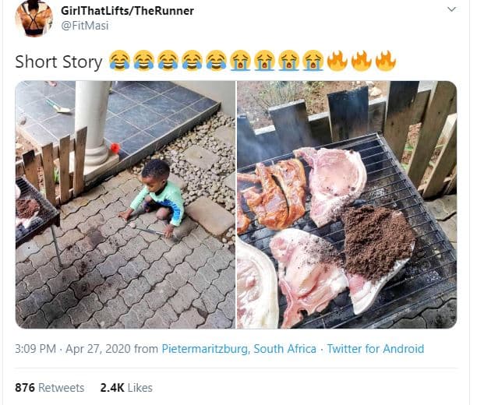Screen dimensions: 477x405
Task: View the 876 Retweets list
Action: [x=50, y=387]
